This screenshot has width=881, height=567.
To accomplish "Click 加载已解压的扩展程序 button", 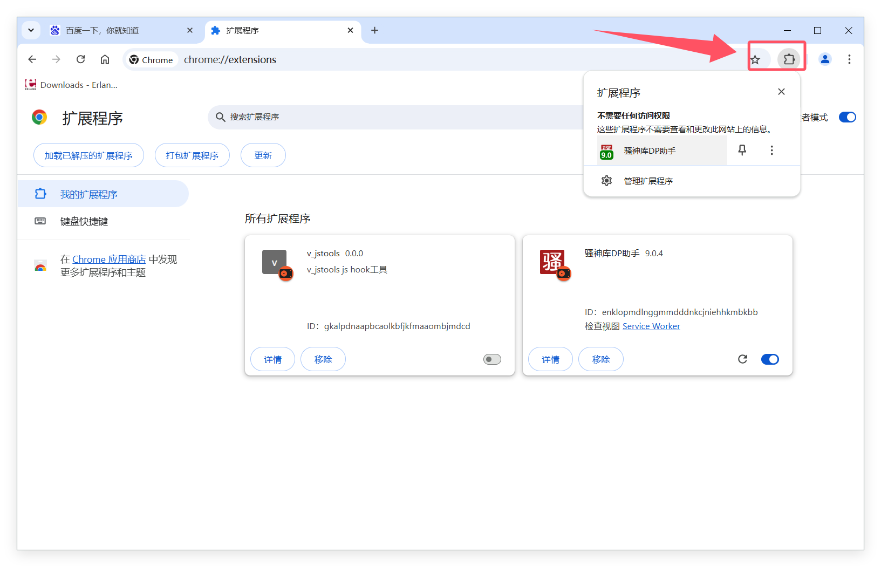I will pos(88,155).
